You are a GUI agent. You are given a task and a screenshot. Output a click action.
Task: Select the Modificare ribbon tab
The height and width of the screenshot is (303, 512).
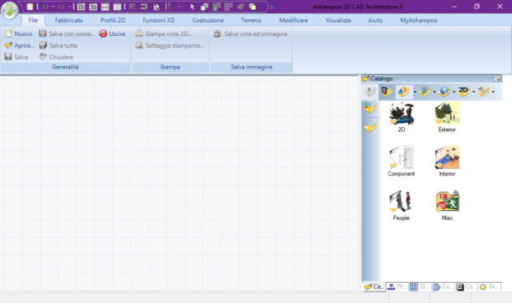pyautogui.click(x=294, y=20)
